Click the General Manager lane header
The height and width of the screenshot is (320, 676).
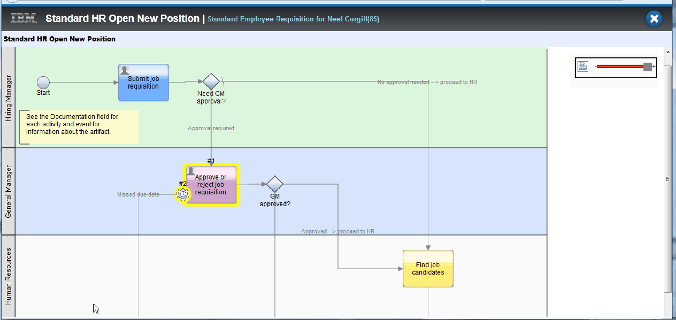(8, 191)
